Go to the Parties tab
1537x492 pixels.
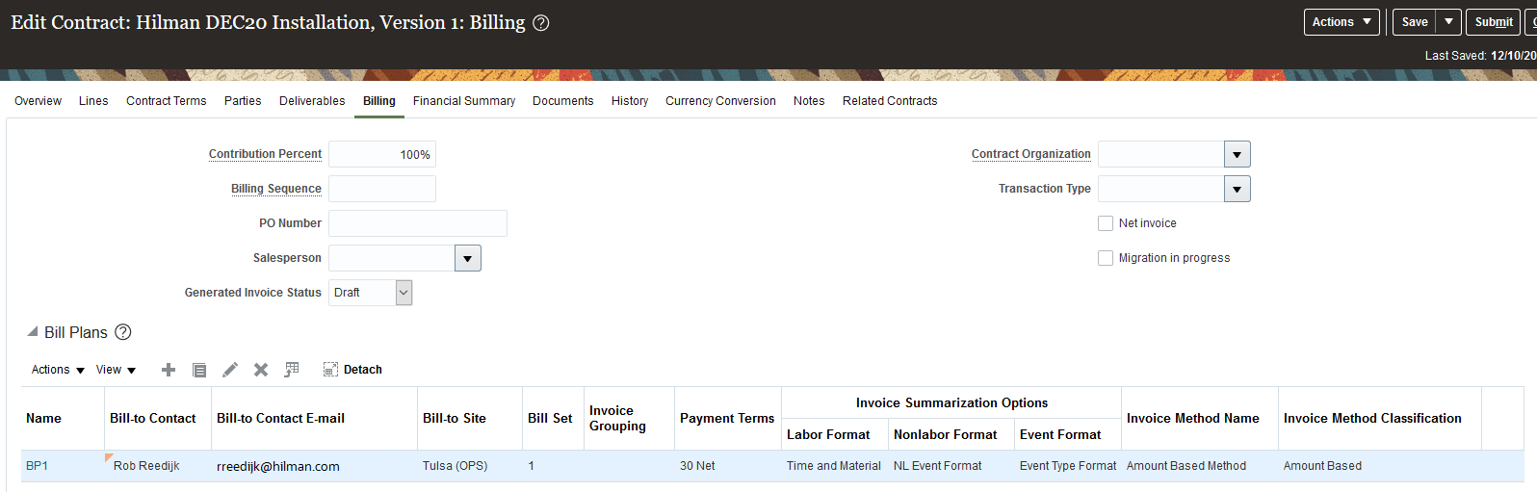point(243,101)
